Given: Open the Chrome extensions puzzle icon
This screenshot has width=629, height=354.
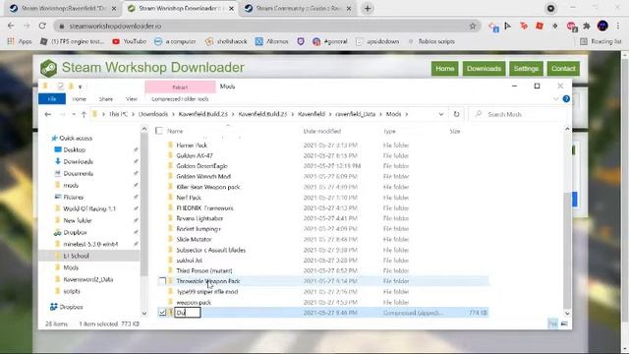Looking at the screenshot, I should point(587,27).
